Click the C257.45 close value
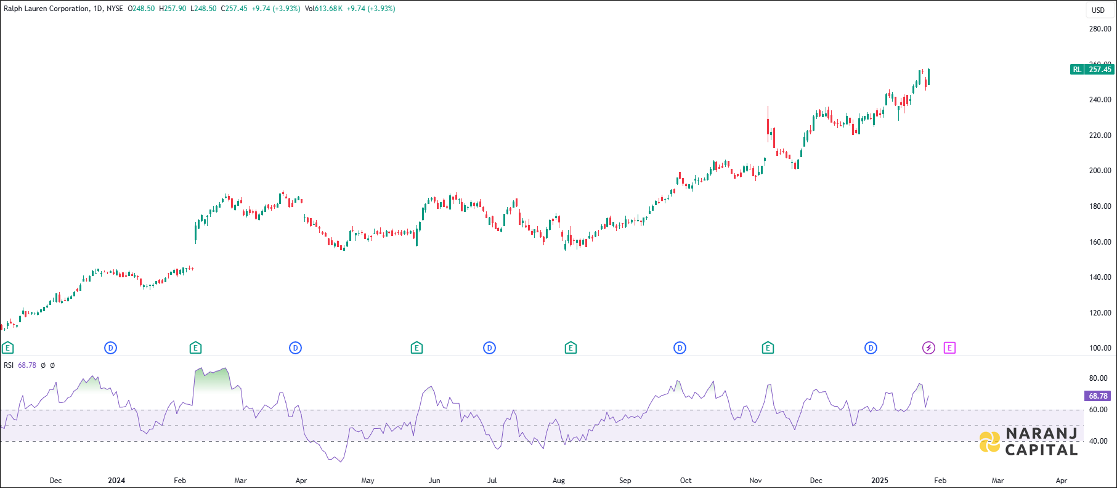This screenshot has width=1117, height=488. tap(234, 9)
